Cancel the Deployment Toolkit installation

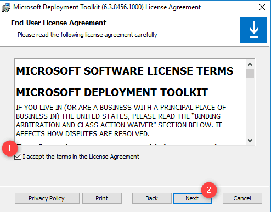point(242,198)
